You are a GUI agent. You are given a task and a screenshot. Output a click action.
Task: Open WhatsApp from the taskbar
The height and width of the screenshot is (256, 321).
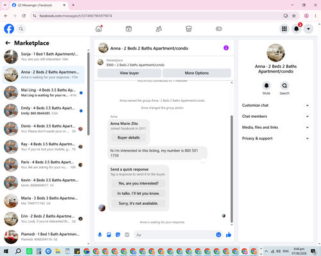(x=29, y=251)
